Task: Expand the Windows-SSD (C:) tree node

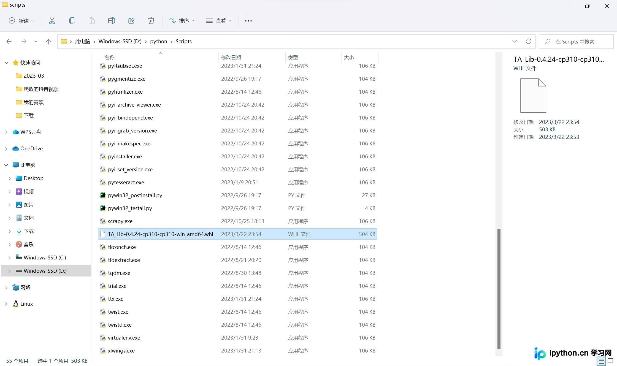Action: (10, 257)
